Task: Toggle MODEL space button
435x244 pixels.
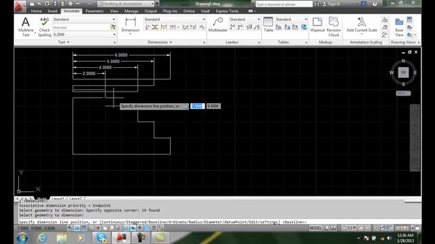Action: [x=315, y=228]
